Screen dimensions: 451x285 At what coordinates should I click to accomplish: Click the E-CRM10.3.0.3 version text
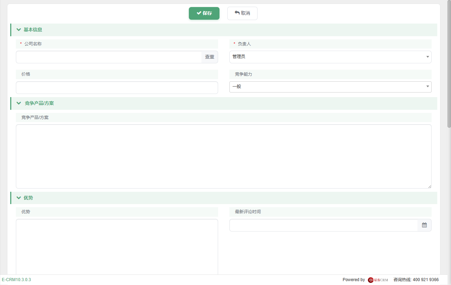(x=16, y=280)
